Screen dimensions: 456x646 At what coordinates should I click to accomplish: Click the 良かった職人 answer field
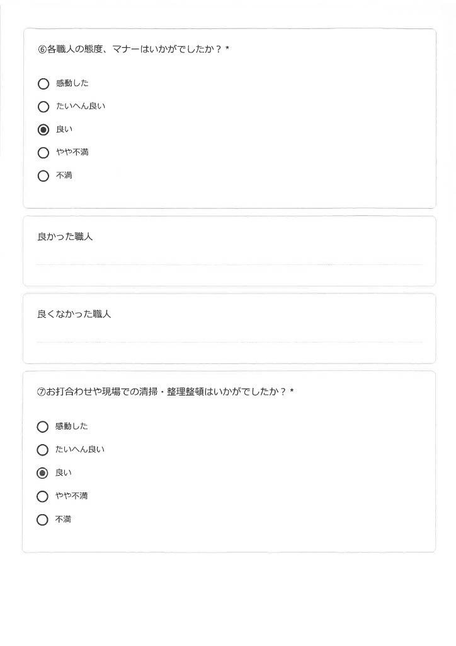(x=229, y=259)
